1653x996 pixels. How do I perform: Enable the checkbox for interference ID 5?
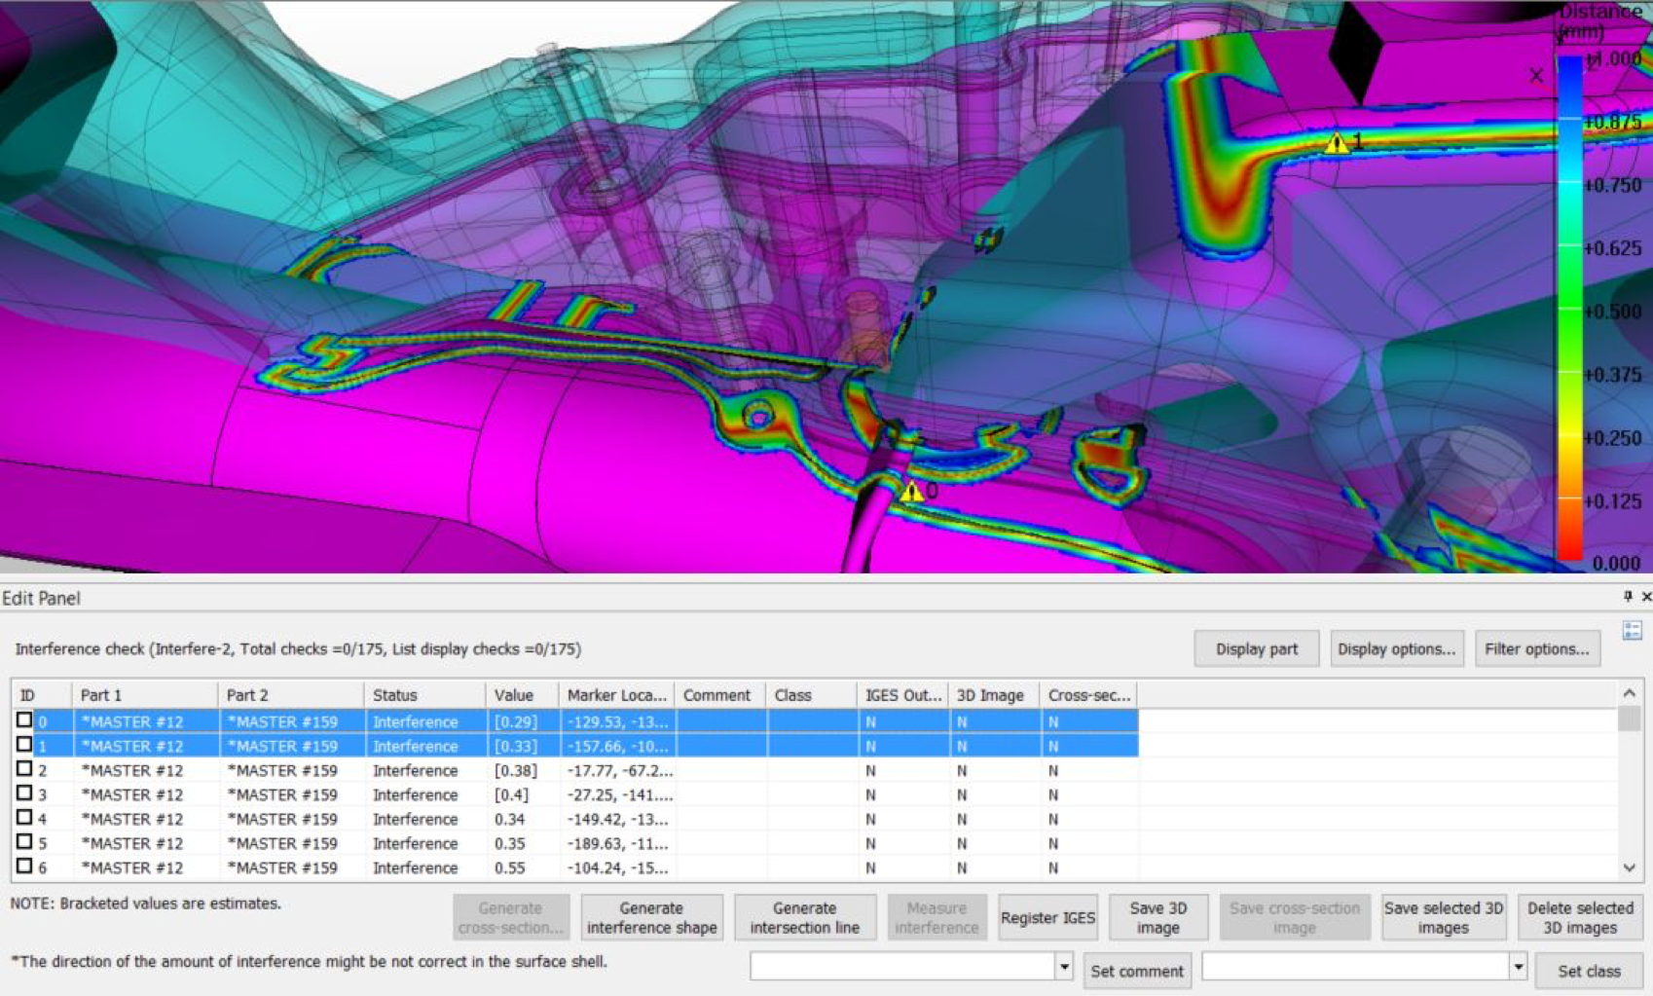24,842
